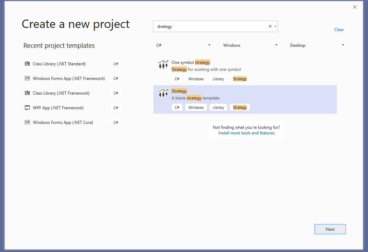This screenshot has height=252, width=368.
Task: Click the Class Library (.NET Framework) icon
Action: 27,93
